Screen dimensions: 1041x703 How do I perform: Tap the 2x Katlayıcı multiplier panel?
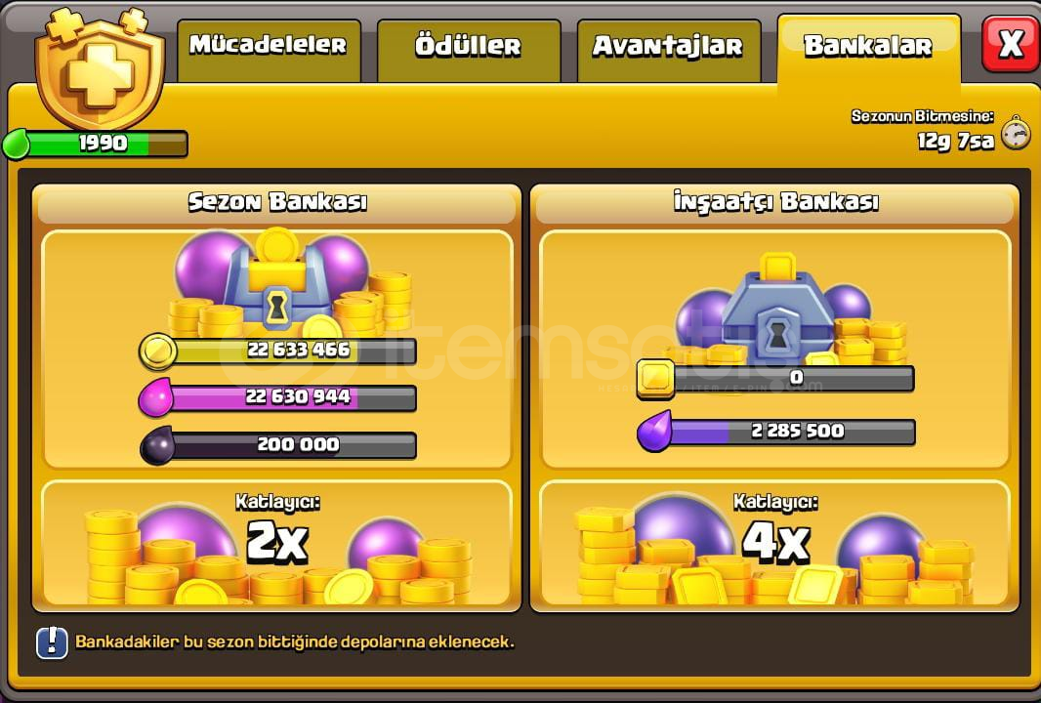click(276, 542)
